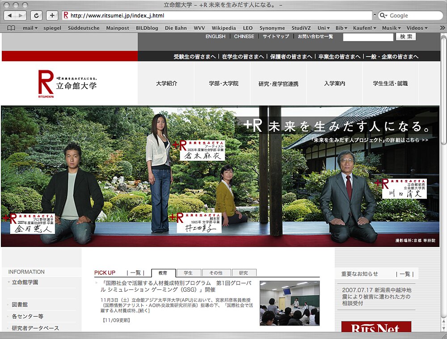The height and width of the screenshot is (339, 447).
Task: Click the site search text field
Action: click(x=368, y=37)
